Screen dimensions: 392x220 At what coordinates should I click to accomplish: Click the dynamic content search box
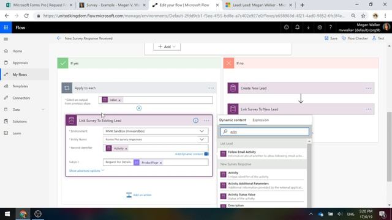point(265,132)
